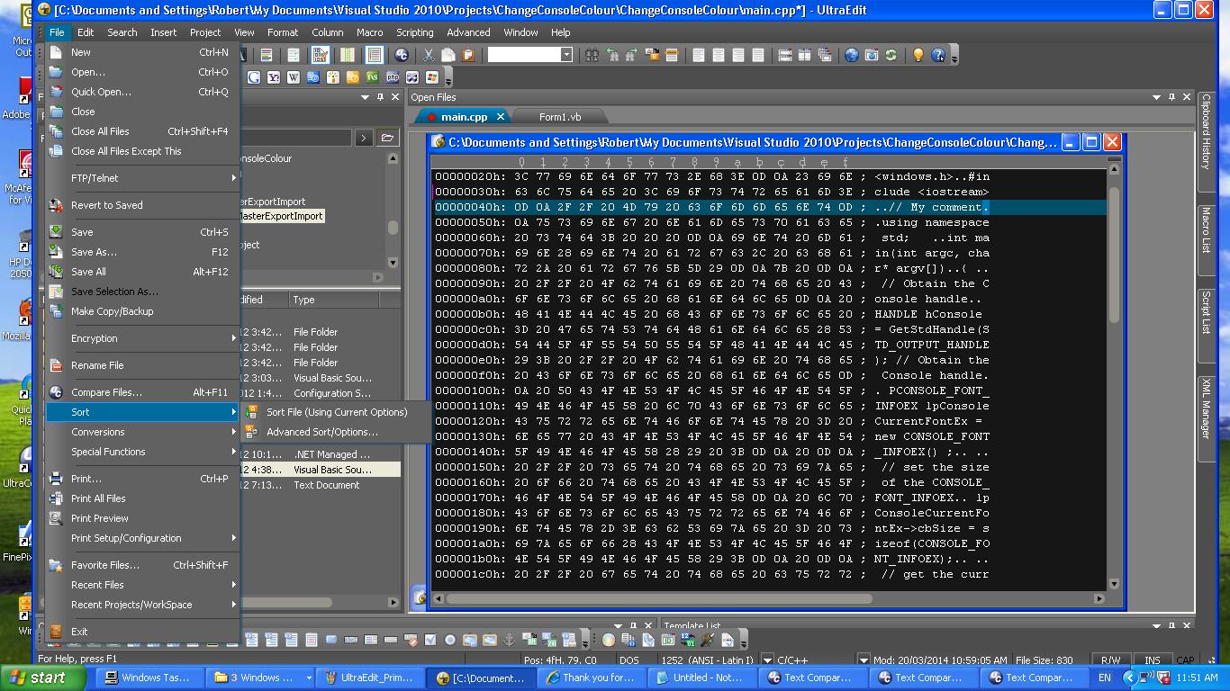Open the Clipboard History side panel
Viewport: 1230px width, 691px height.
(1206, 133)
